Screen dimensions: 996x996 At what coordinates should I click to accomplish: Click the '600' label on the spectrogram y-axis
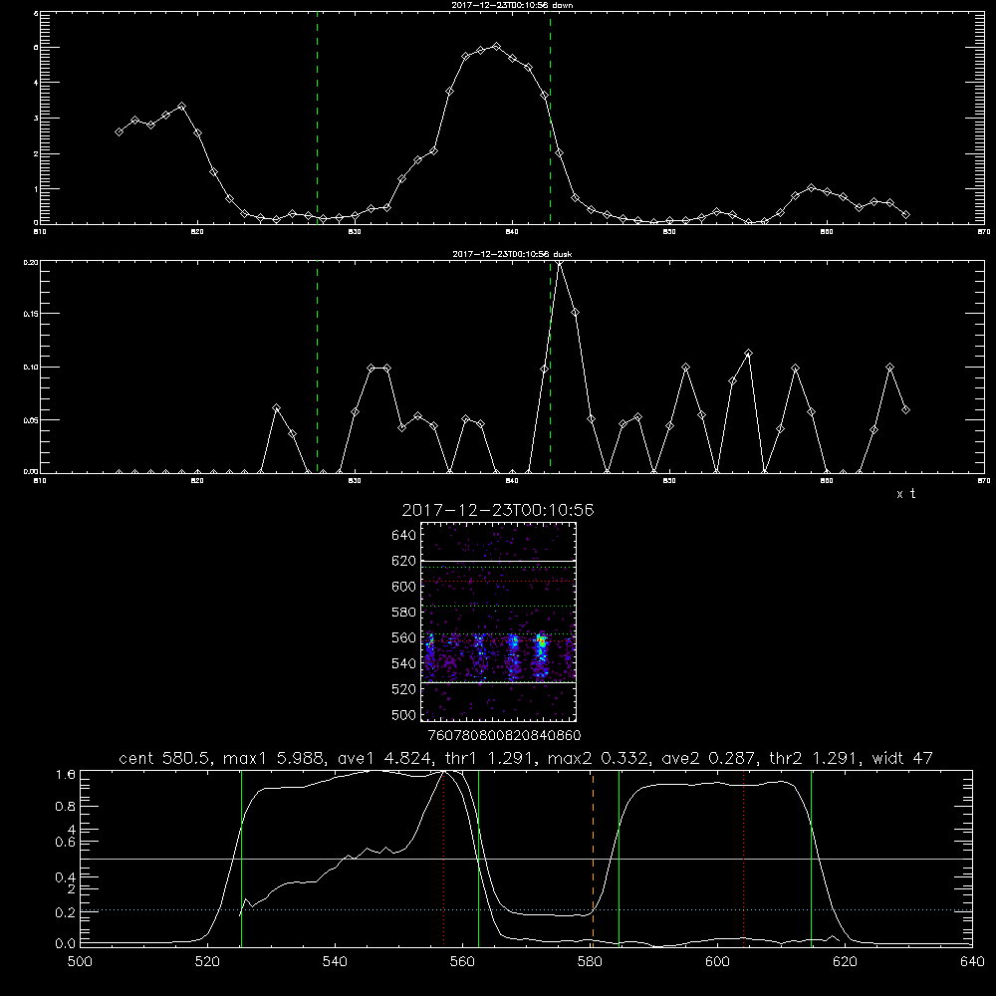pos(404,587)
